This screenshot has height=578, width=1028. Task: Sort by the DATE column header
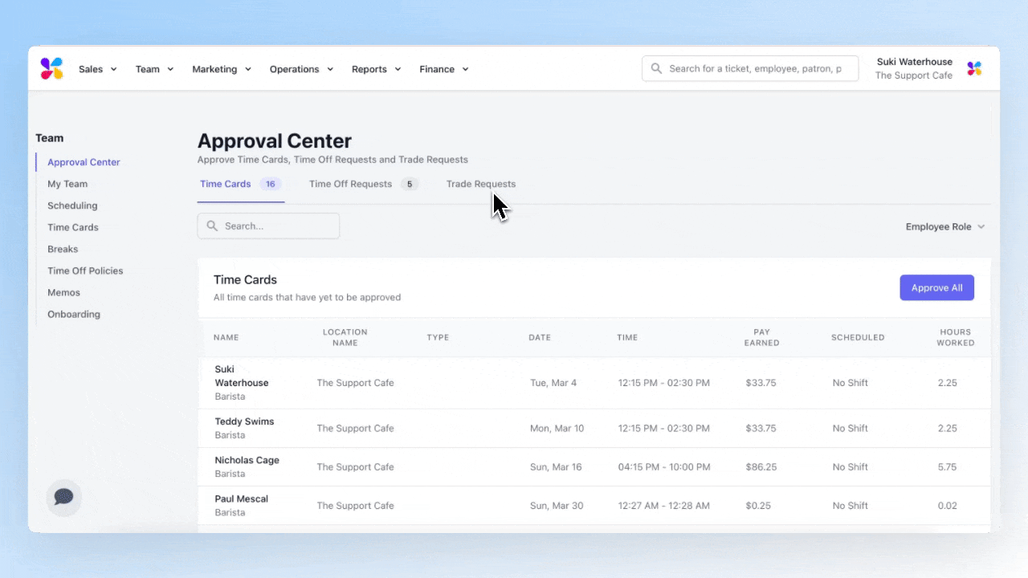[x=540, y=337]
